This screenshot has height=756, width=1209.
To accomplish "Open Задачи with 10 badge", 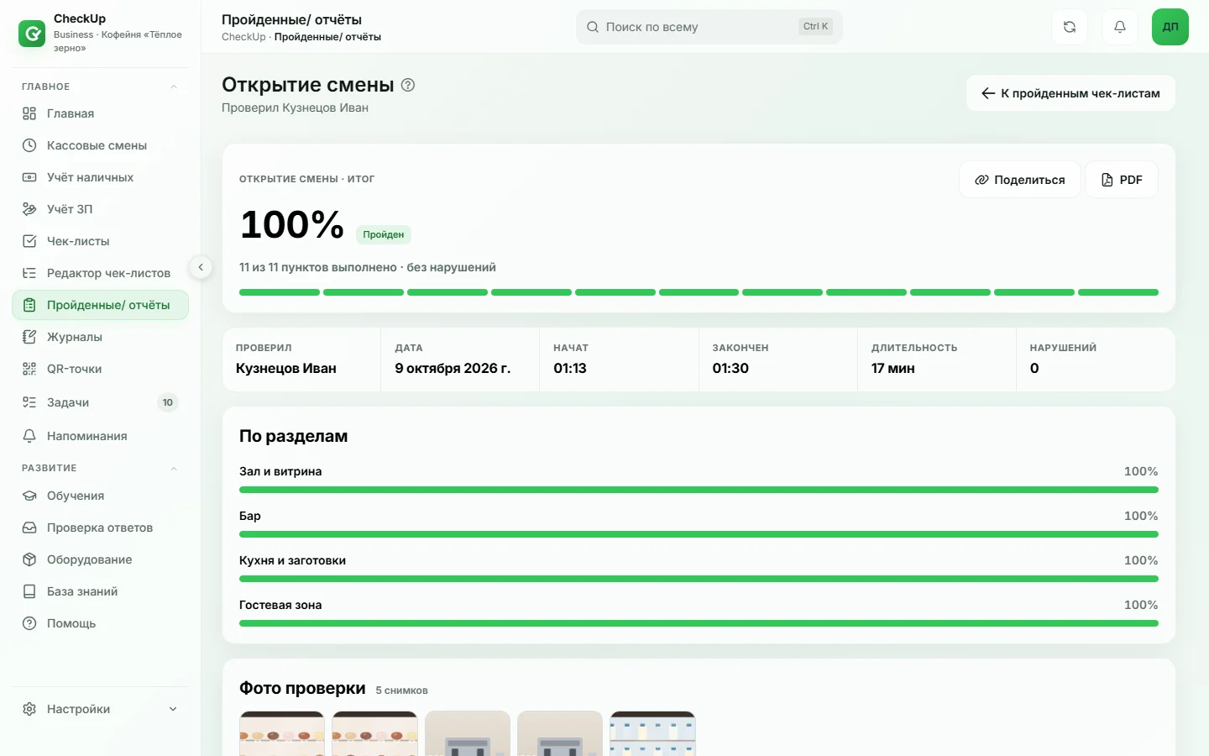I will tap(100, 402).
